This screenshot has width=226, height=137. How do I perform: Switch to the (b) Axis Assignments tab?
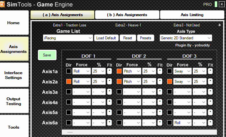coord(127,15)
